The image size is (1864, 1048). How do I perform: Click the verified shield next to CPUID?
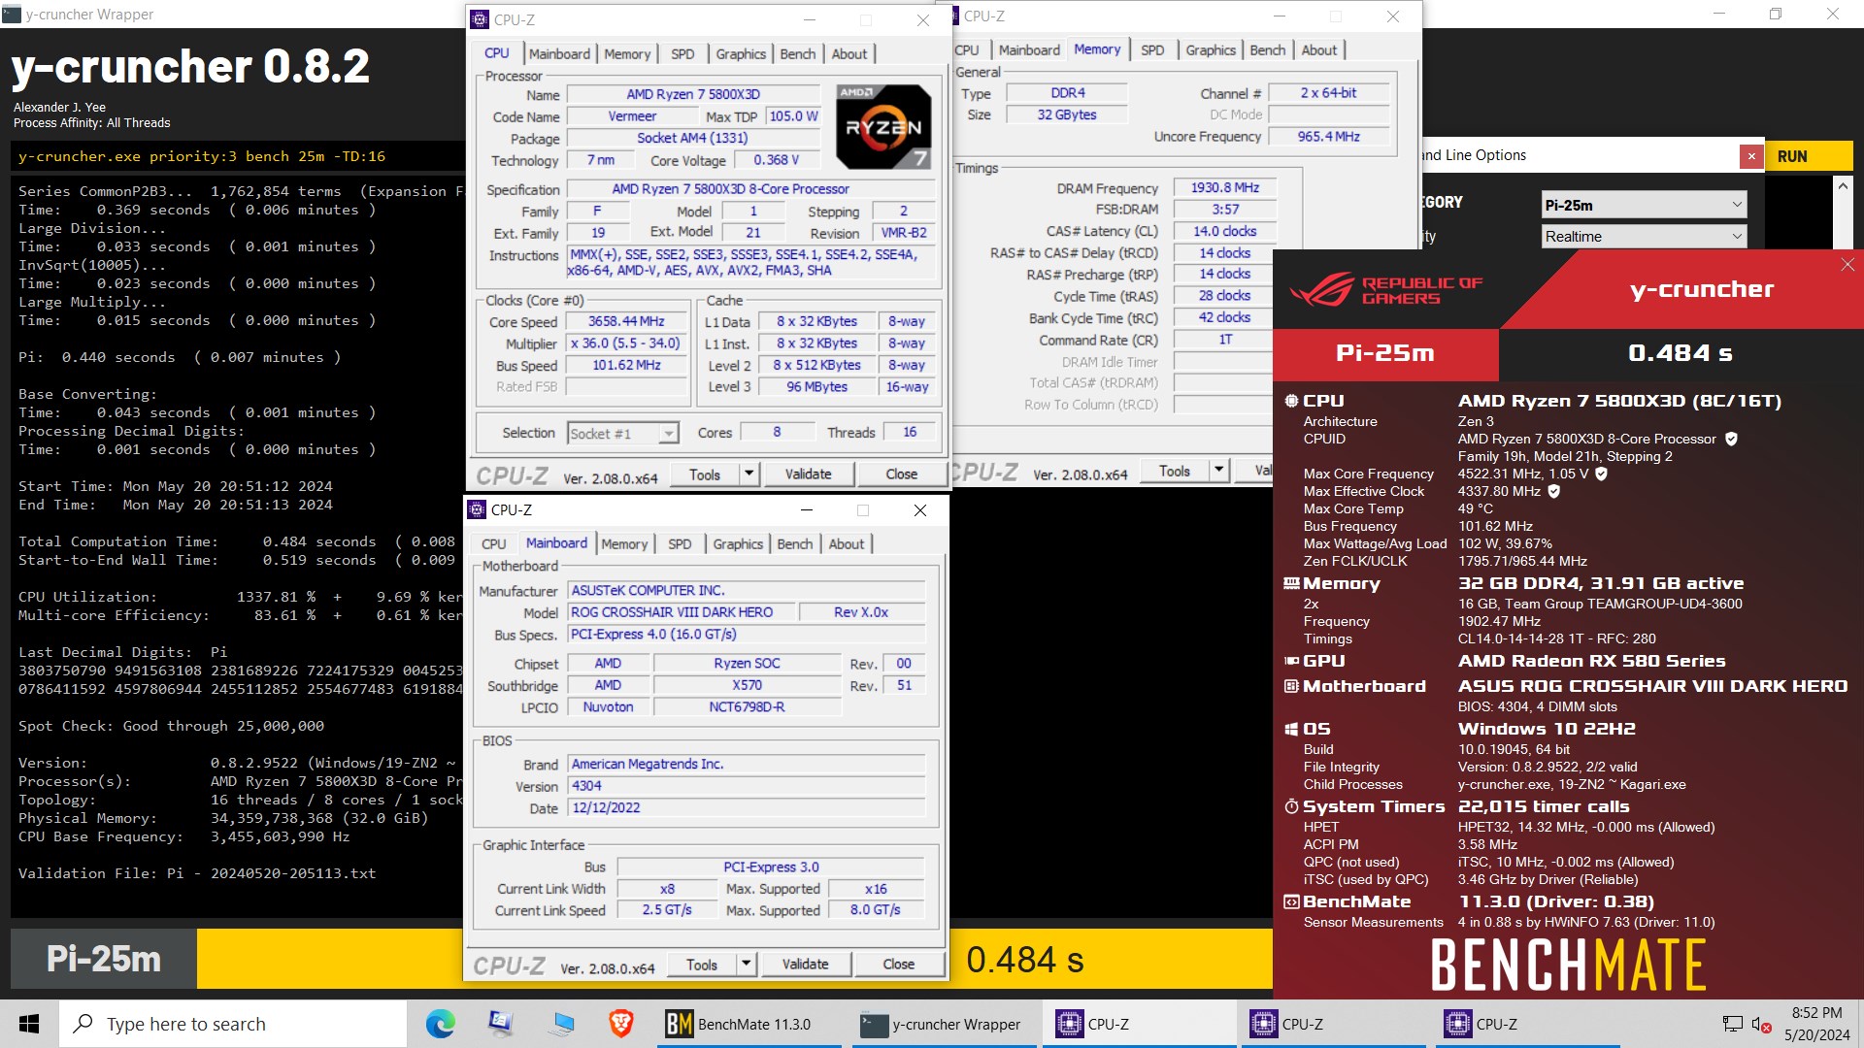pyautogui.click(x=1731, y=439)
